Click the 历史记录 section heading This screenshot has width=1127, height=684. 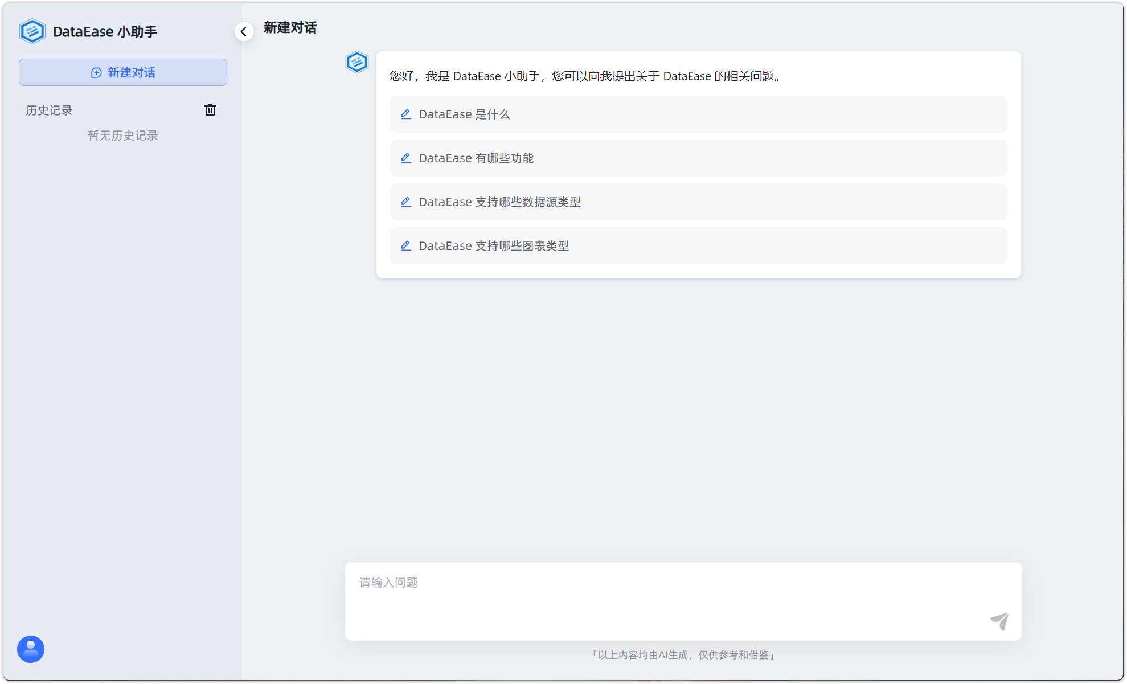point(49,110)
